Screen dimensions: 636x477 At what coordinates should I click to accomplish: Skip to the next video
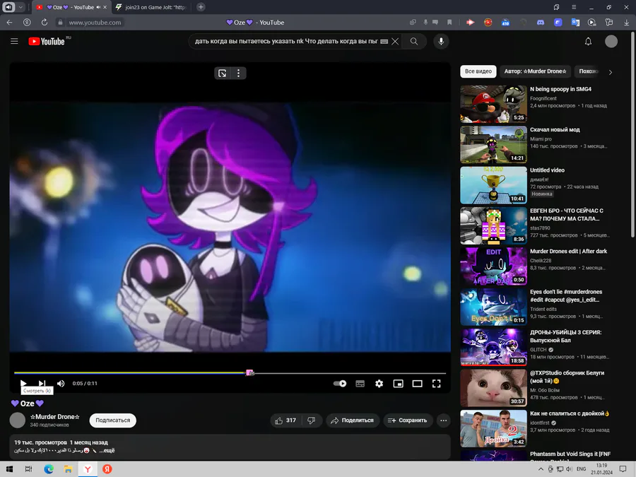tap(42, 383)
